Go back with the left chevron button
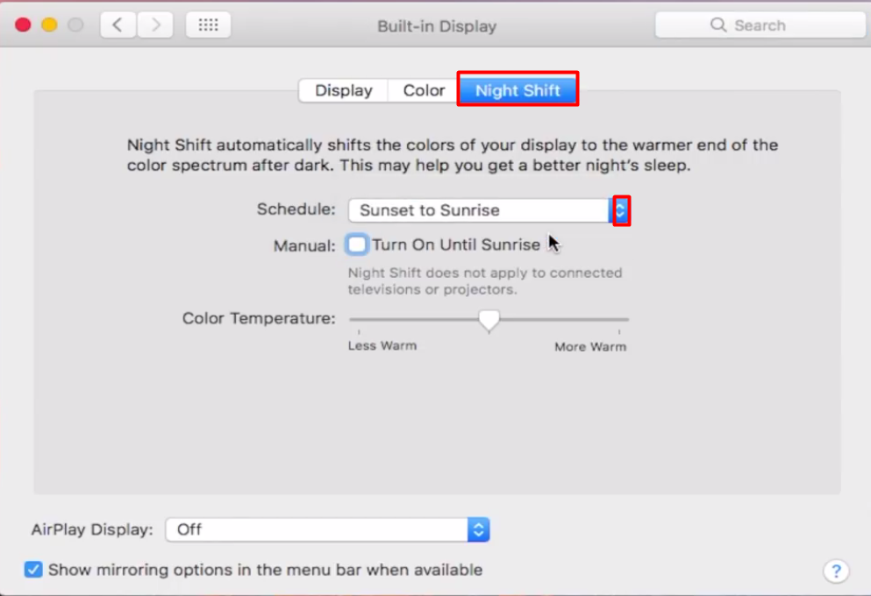This screenshot has width=871, height=596. (x=118, y=25)
